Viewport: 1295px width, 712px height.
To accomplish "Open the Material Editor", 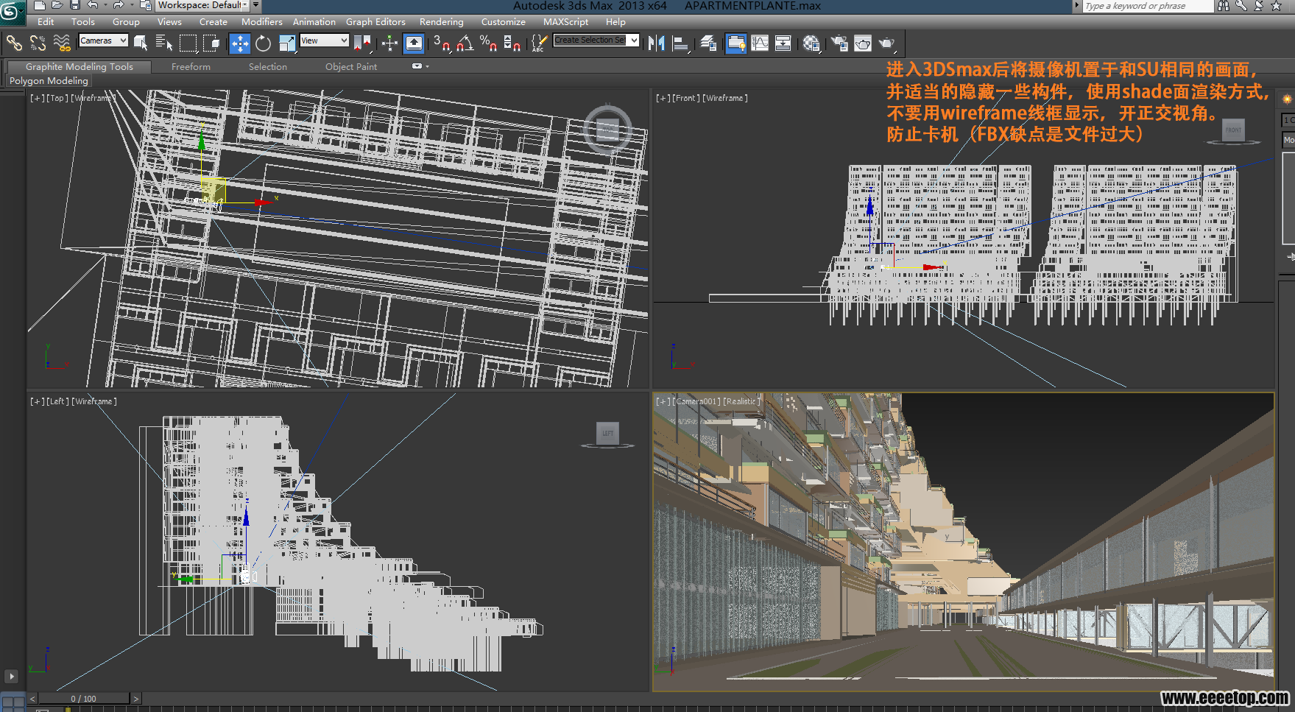I will click(x=811, y=43).
